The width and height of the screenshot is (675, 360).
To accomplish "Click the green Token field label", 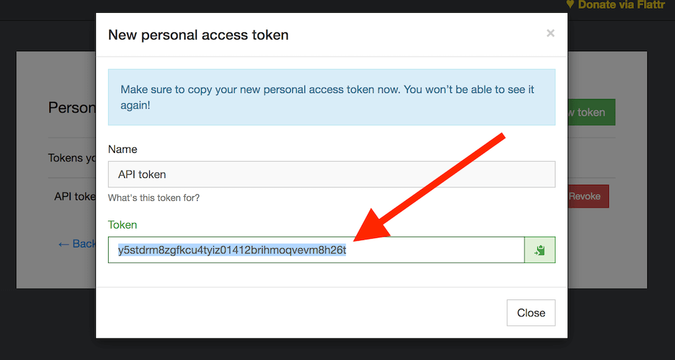I will [x=123, y=224].
